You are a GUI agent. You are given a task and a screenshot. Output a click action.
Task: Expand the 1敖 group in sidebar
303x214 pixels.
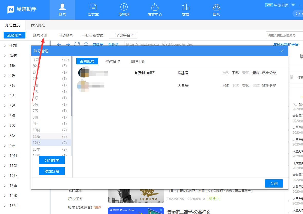pos(5,66)
